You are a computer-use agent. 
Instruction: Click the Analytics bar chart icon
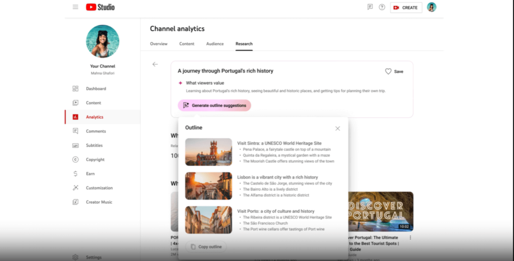(75, 117)
